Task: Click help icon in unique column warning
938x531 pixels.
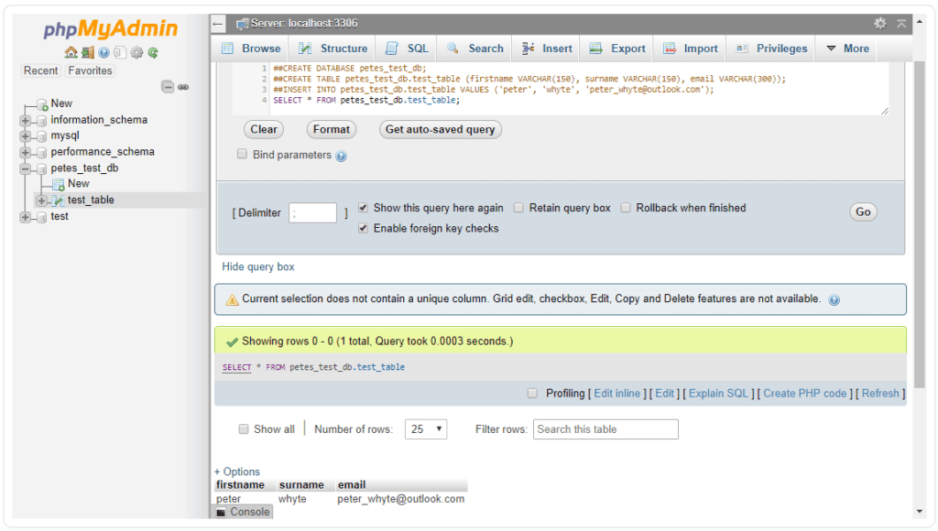Action: coord(834,299)
